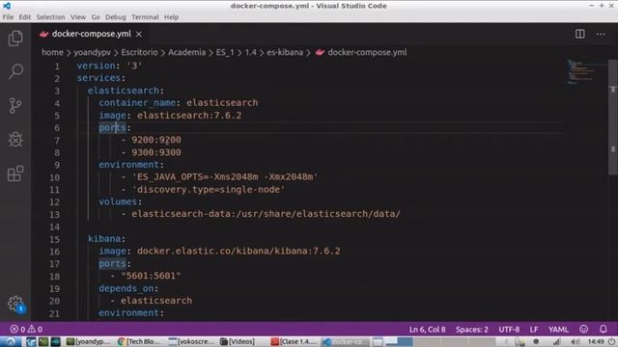
Task: Click the LF end-of-line status item
Action: [x=534, y=330]
